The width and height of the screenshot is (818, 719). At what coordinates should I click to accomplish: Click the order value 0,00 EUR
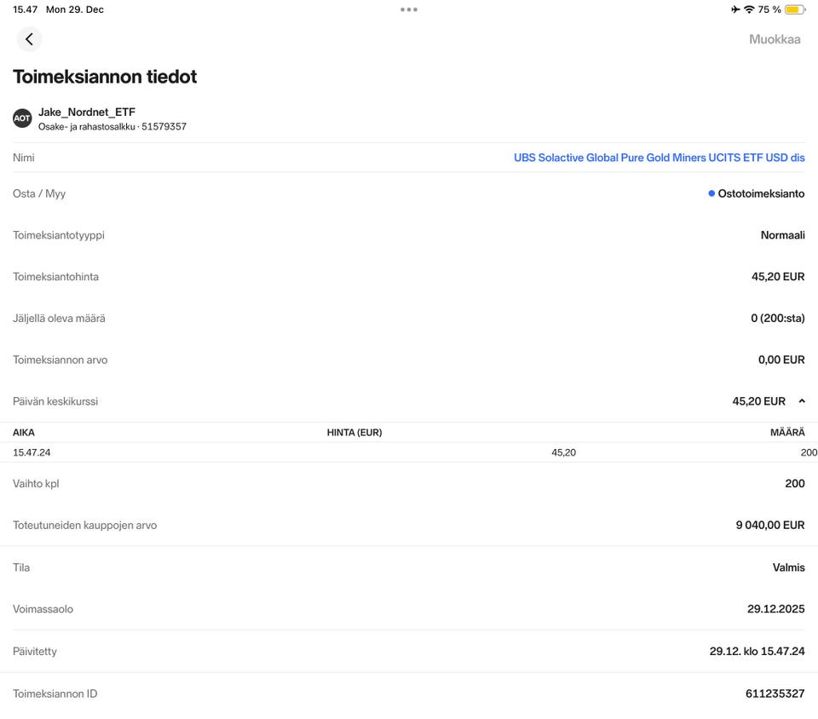point(781,359)
